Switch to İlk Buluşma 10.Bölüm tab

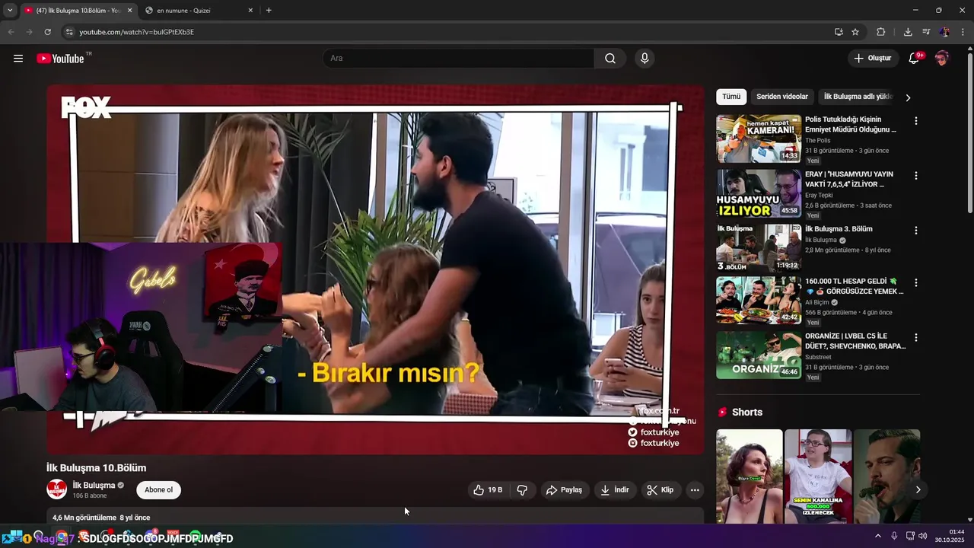(x=76, y=11)
